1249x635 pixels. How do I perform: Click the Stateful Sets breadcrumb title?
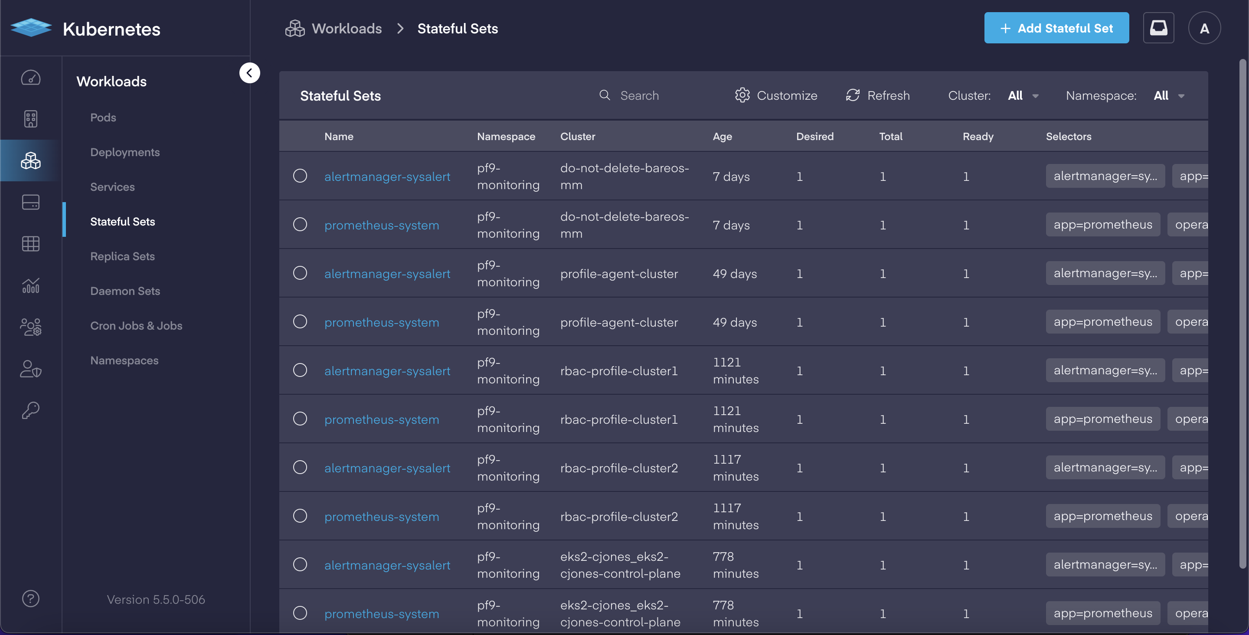point(457,29)
